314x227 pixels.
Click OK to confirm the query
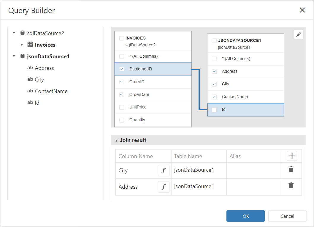tap(245, 216)
